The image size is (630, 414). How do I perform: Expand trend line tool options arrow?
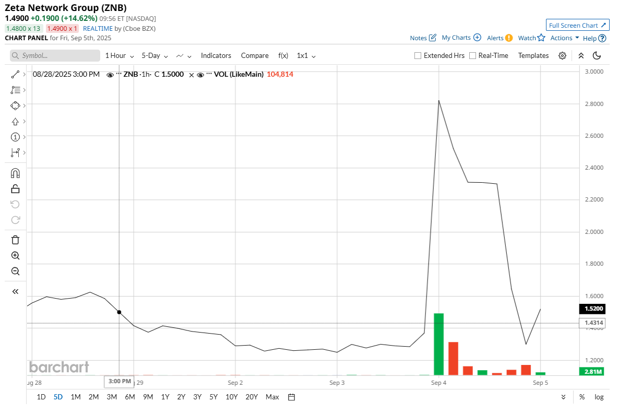tap(24, 75)
